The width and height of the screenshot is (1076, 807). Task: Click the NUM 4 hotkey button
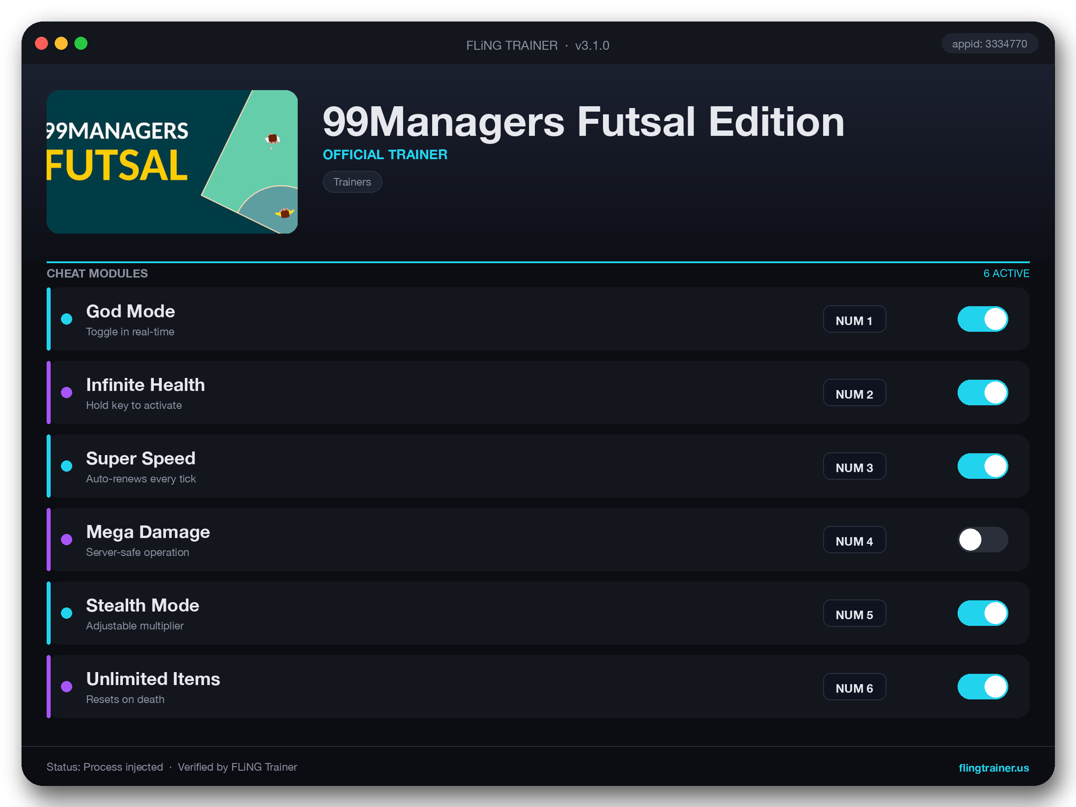854,539
